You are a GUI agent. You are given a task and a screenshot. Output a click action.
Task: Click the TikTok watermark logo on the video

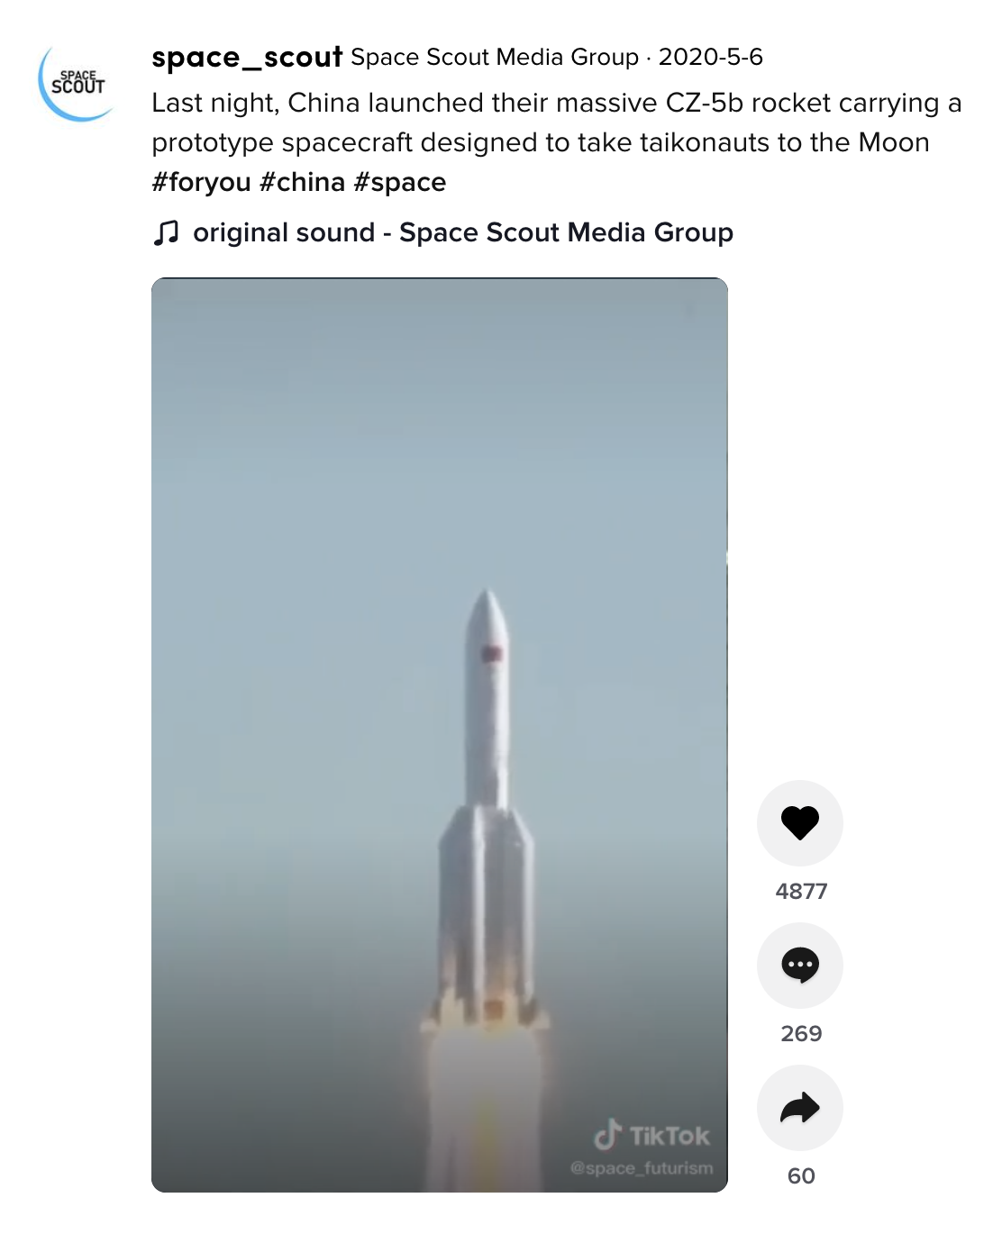(651, 1135)
